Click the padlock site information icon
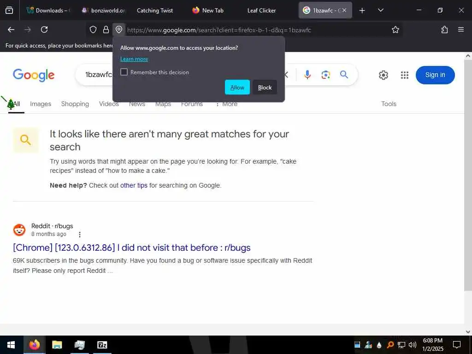 (106, 29)
